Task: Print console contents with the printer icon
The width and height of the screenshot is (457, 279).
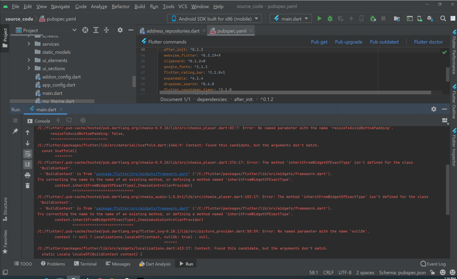Action: point(28,175)
